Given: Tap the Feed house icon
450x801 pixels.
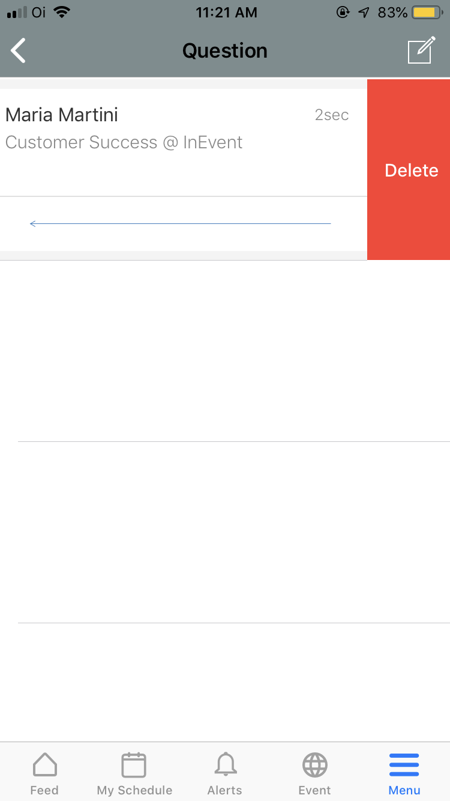Looking at the screenshot, I should tap(45, 765).
